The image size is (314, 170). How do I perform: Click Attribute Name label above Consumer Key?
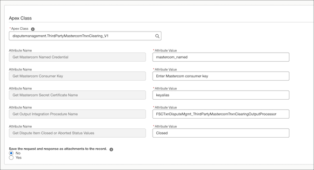coord(20,69)
